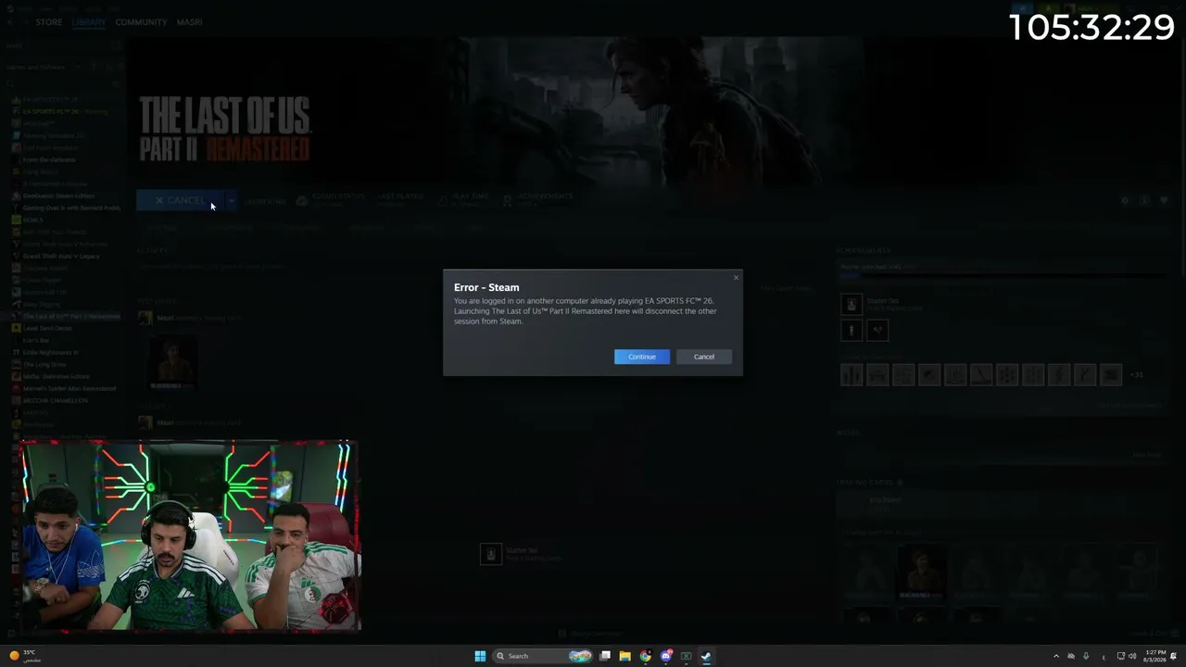Dismiss the Steam error with Cancel

(704, 357)
